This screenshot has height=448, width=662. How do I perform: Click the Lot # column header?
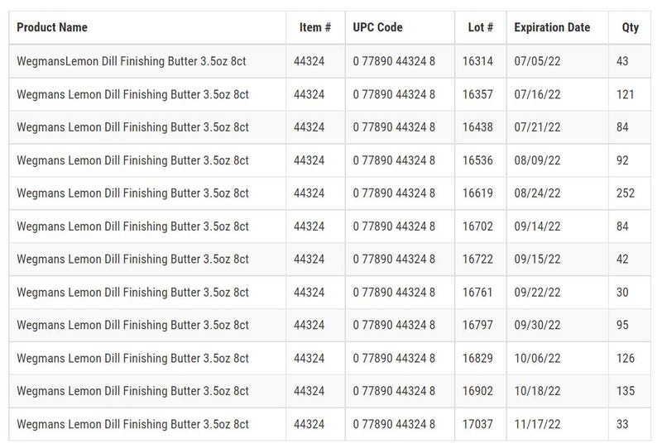pos(481,27)
